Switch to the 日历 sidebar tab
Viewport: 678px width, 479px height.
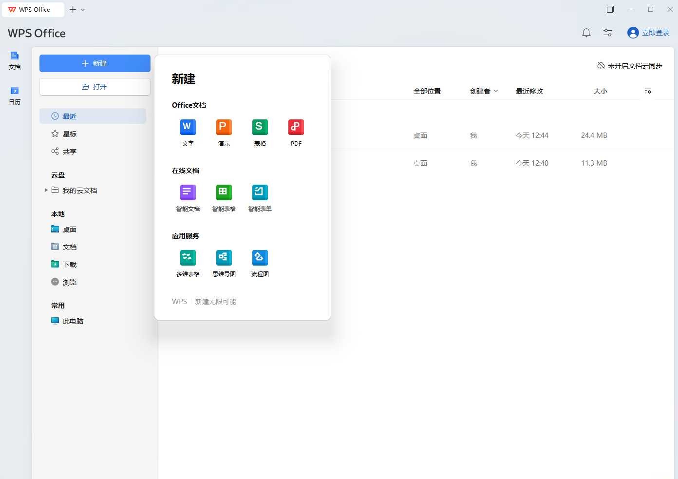(15, 96)
